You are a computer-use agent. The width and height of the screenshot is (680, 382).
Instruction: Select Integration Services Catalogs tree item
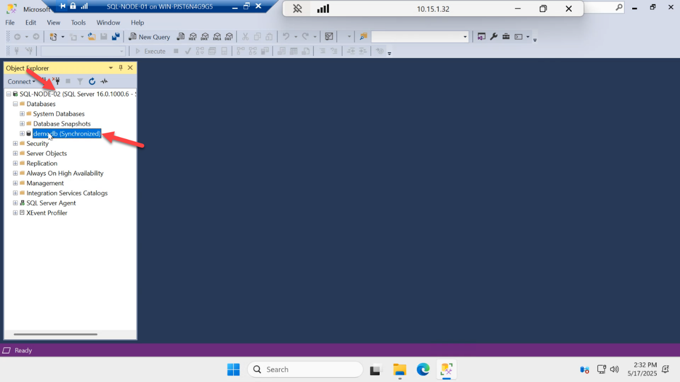tap(67, 193)
